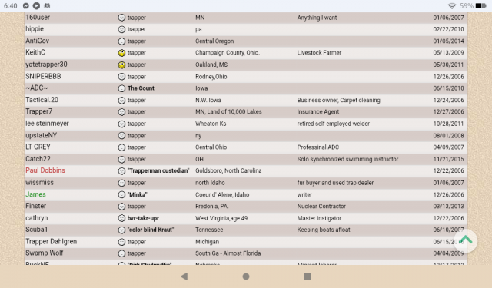Tap the Android home circle button
This screenshot has height=288, width=492.
point(246,276)
